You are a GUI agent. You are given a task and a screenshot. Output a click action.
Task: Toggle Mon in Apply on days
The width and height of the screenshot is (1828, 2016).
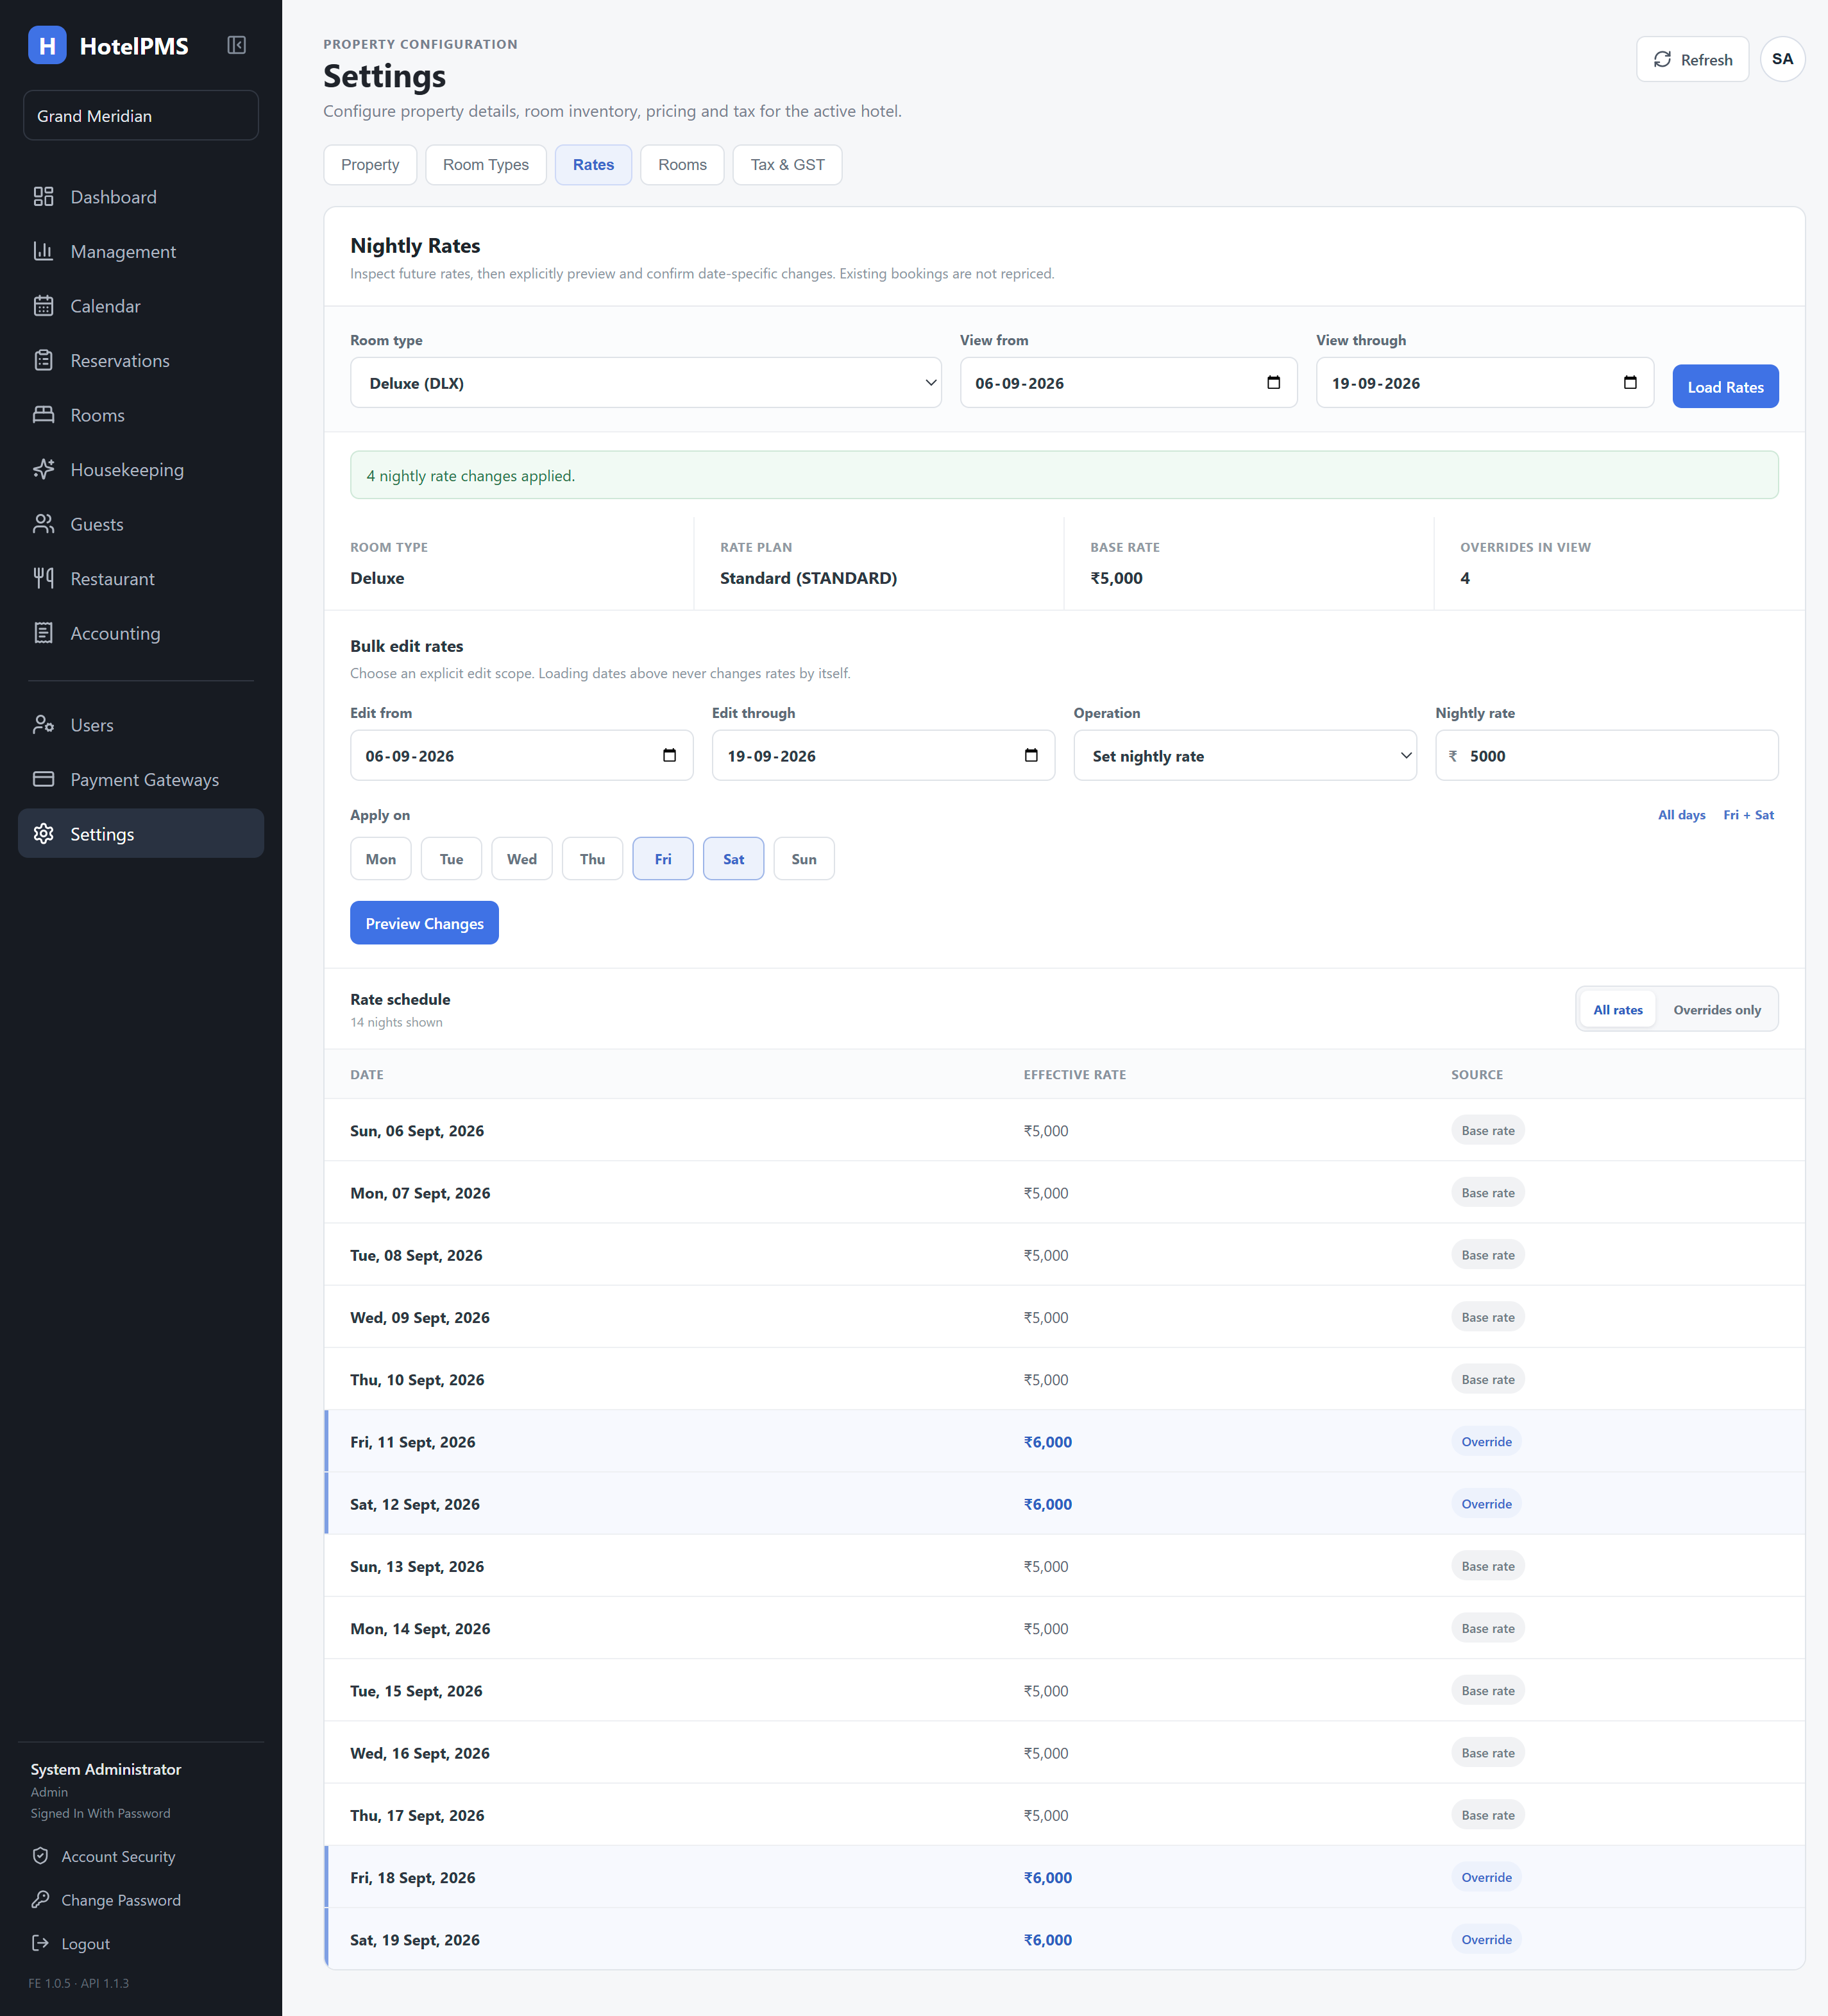point(381,859)
